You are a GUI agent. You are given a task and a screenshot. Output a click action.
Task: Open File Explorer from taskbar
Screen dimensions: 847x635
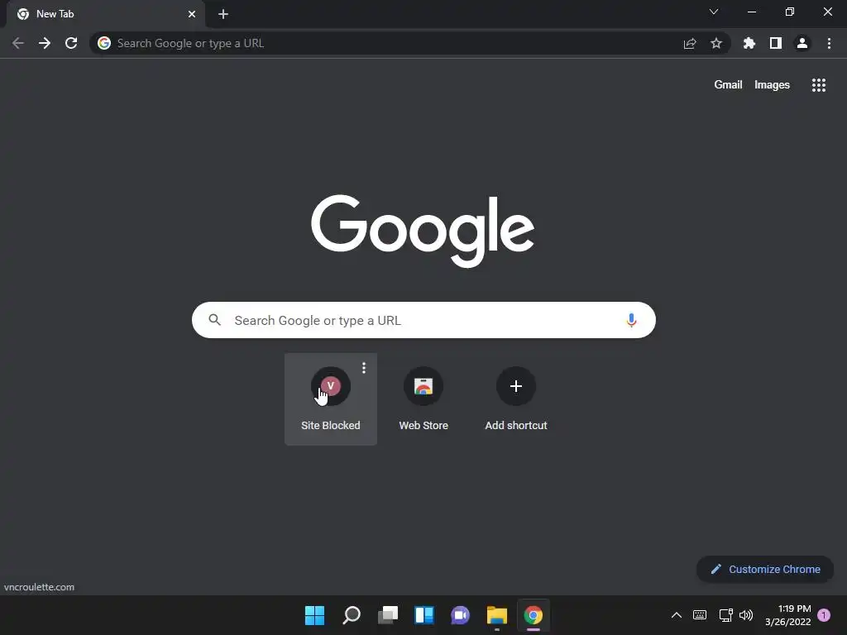click(x=497, y=615)
